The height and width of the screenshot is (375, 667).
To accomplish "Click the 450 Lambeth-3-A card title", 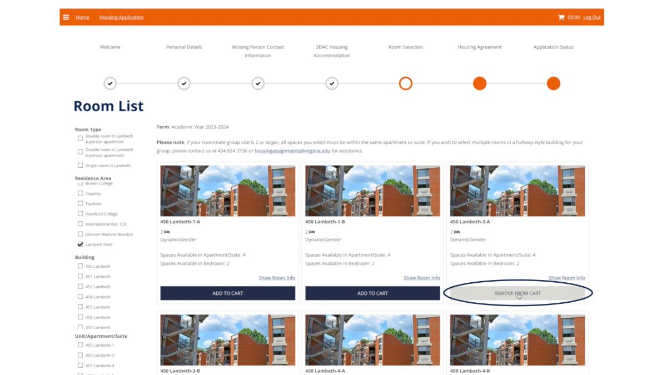I will [x=470, y=222].
